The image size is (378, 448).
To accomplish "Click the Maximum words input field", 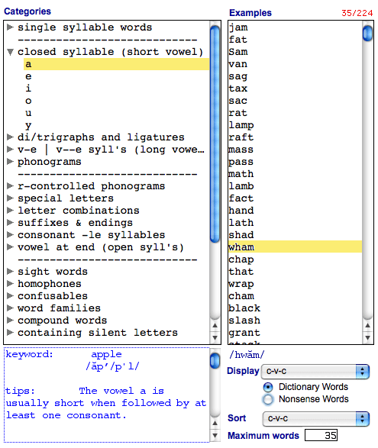I will click(321, 436).
